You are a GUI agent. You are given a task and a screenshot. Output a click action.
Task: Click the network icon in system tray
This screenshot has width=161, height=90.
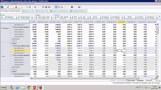pos(146,87)
